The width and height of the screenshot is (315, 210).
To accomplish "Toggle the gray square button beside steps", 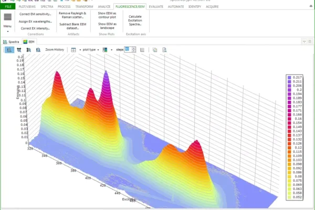I will coord(142,49).
